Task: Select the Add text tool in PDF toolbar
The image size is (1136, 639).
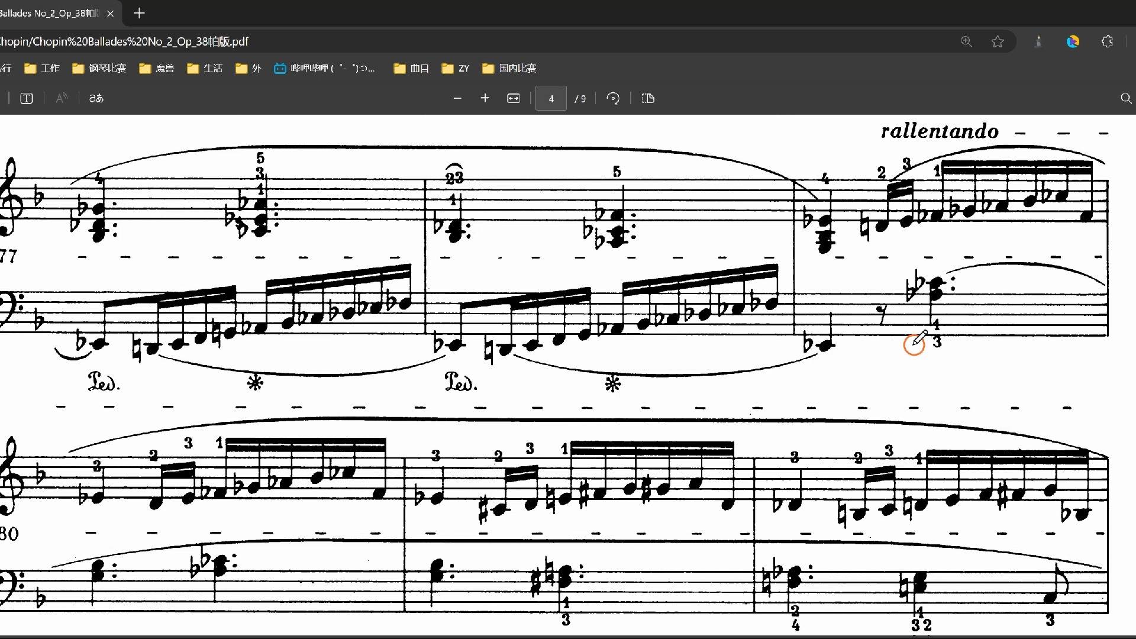Action: (x=27, y=98)
